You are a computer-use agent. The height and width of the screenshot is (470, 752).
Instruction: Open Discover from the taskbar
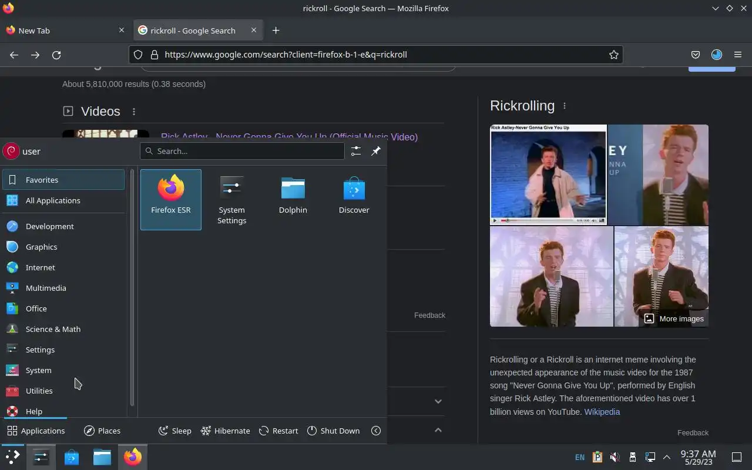[72, 457]
